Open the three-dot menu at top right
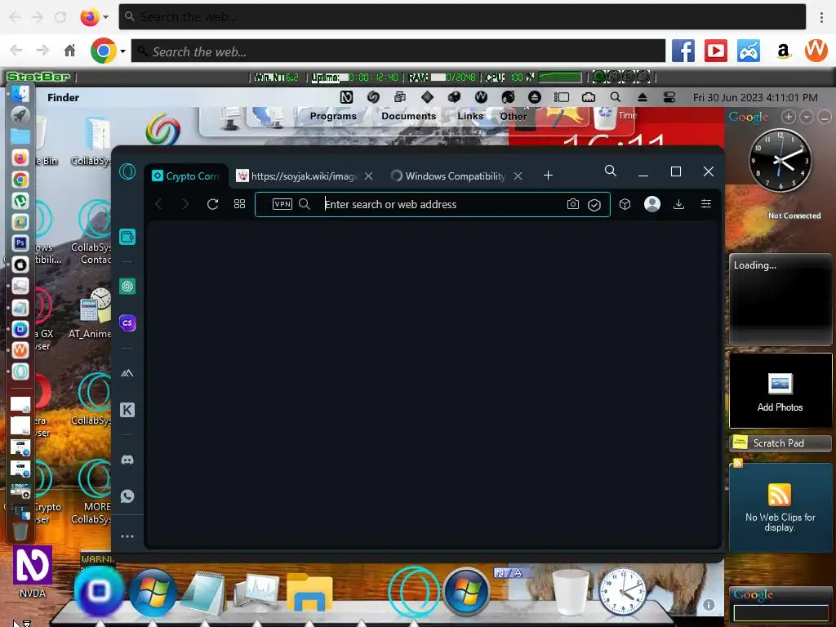Image resolution: width=836 pixels, height=627 pixels. pyautogui.click(x=821, y=17)
